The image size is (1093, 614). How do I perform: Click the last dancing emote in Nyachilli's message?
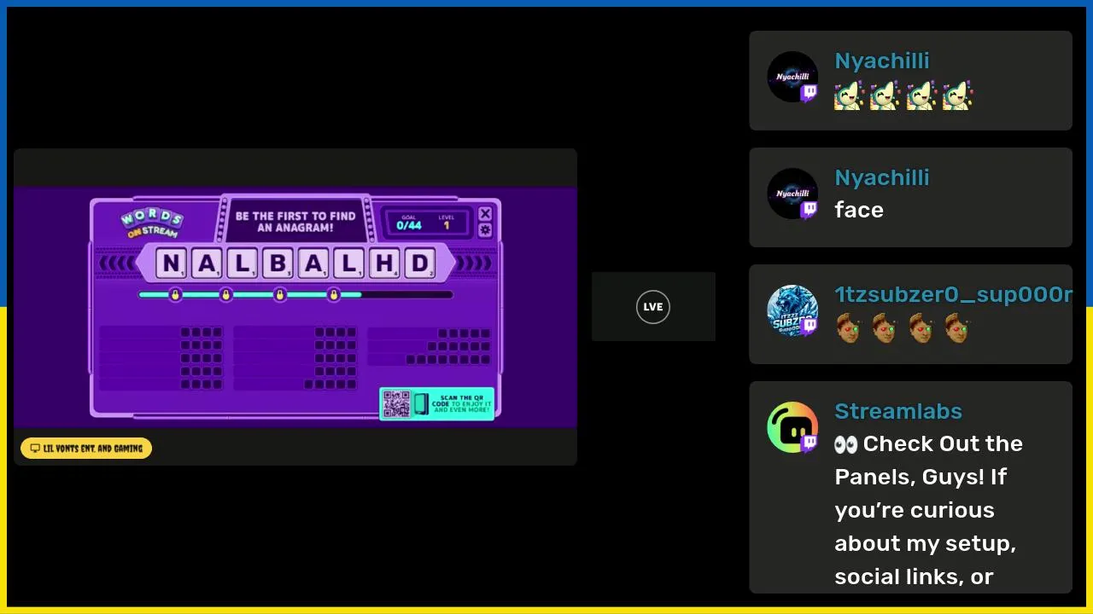957,96
